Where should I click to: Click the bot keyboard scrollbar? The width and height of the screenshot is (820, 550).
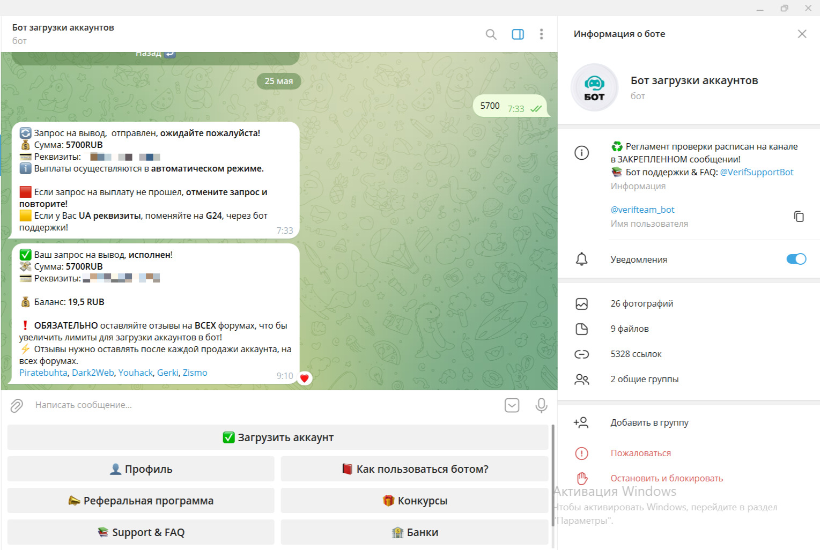552,474
